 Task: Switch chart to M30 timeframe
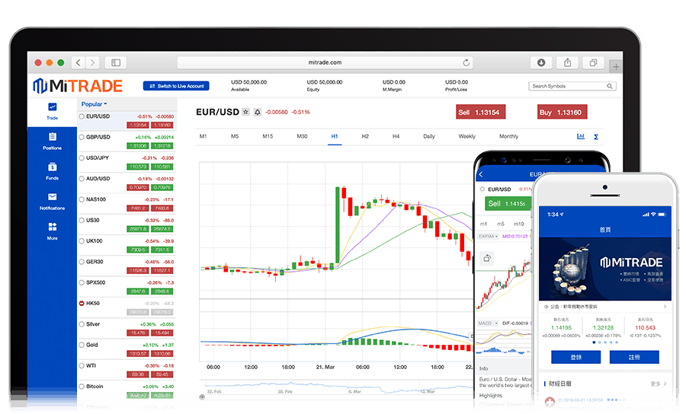click(302, 136)
